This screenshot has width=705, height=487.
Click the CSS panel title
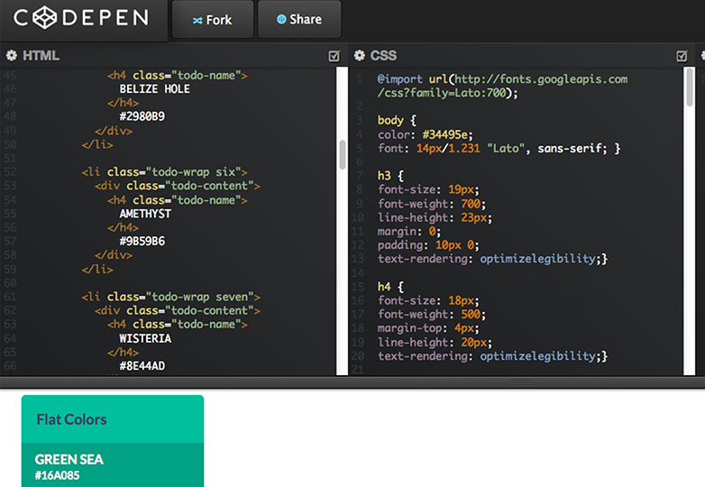pyautogui.click(x=383, y=56)
